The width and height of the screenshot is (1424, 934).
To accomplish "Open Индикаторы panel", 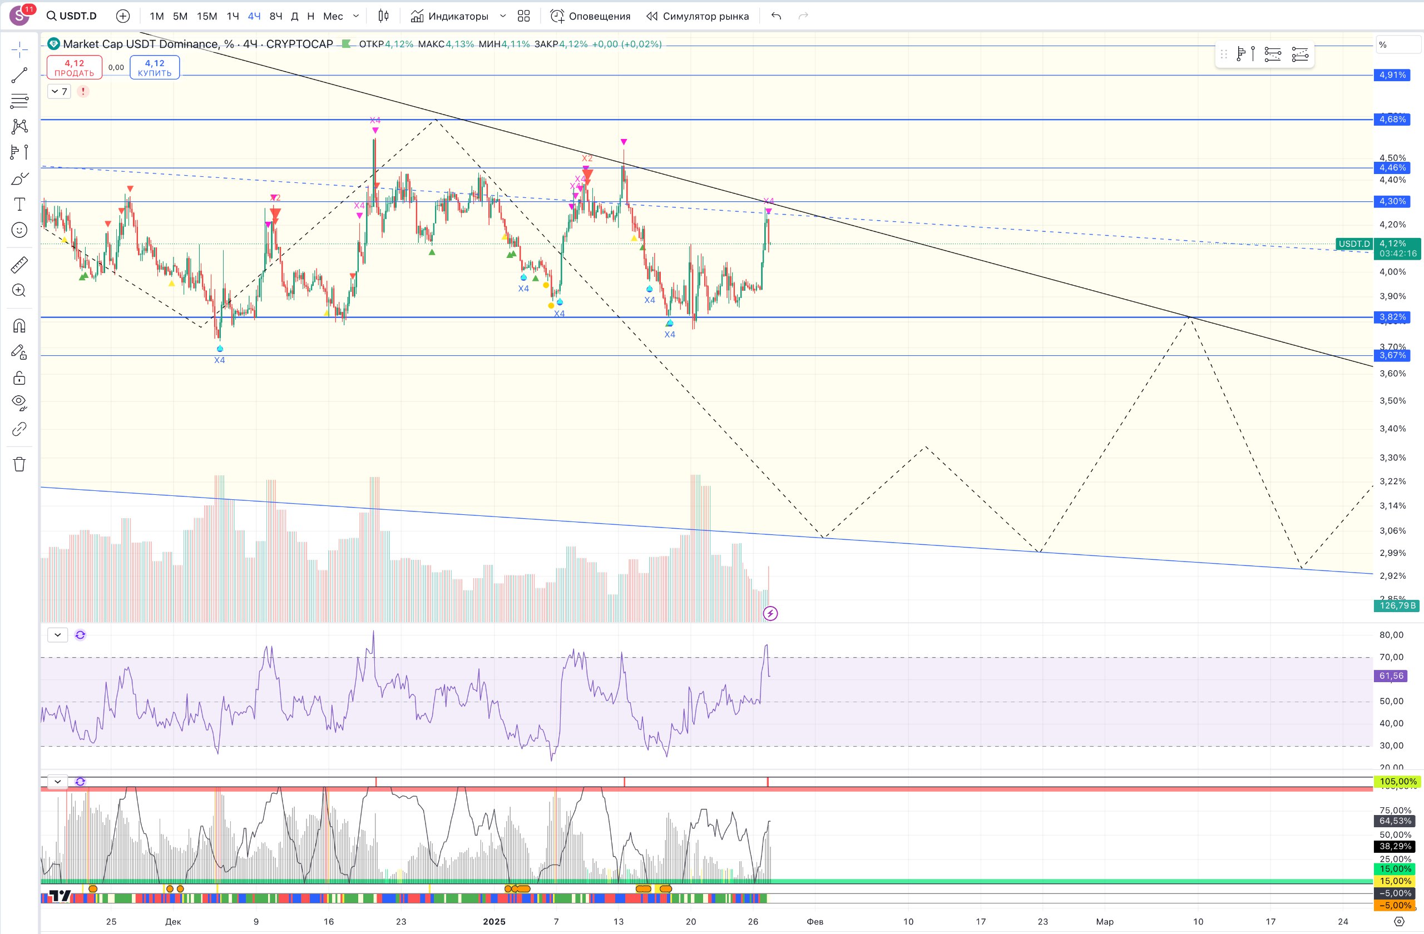I will (x=450, y=16).
